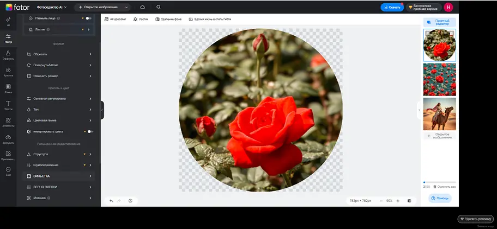Expand the Тон option
Screen dimensions: 497x229
(x=59, y=110)
